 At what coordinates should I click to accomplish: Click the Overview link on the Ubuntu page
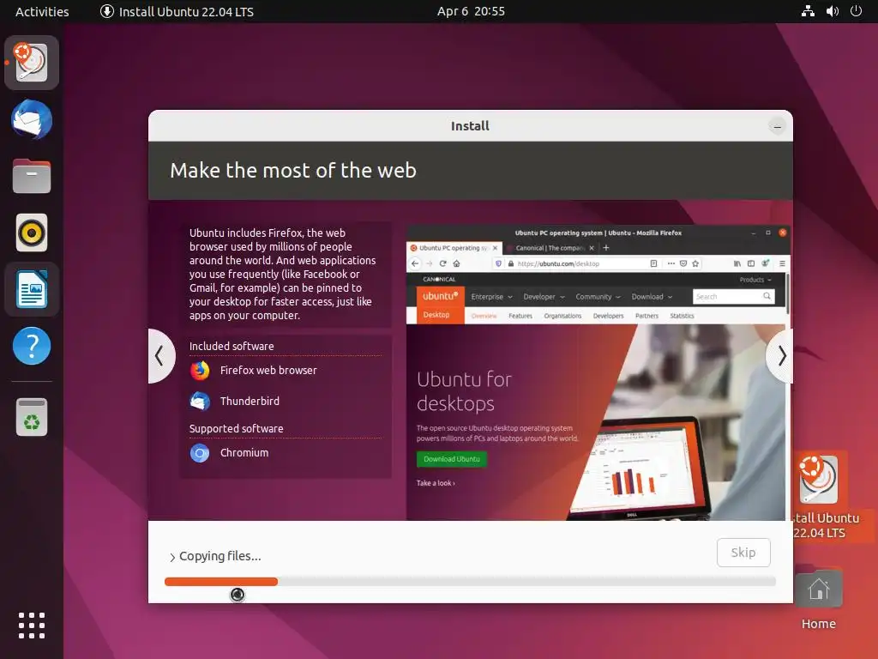(484, 316)
